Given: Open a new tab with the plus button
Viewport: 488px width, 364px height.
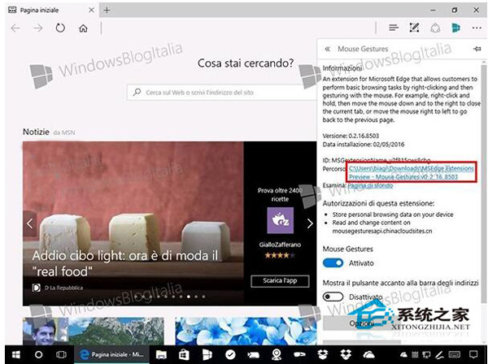Looking at the screenshot, I should (107, 11).
